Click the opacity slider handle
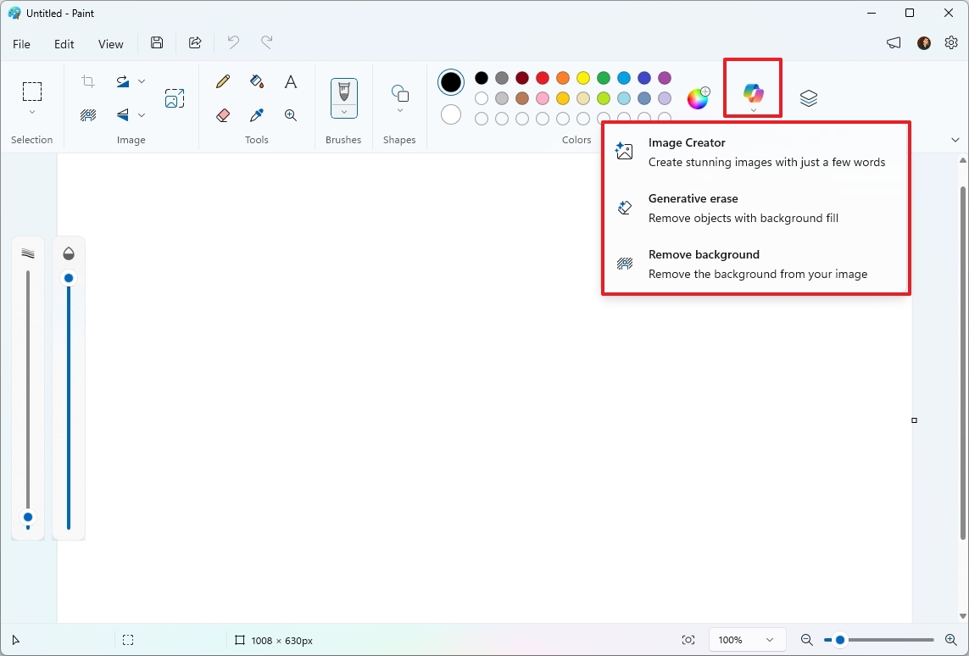Screen dimensions: 969x656 (69, 278)
